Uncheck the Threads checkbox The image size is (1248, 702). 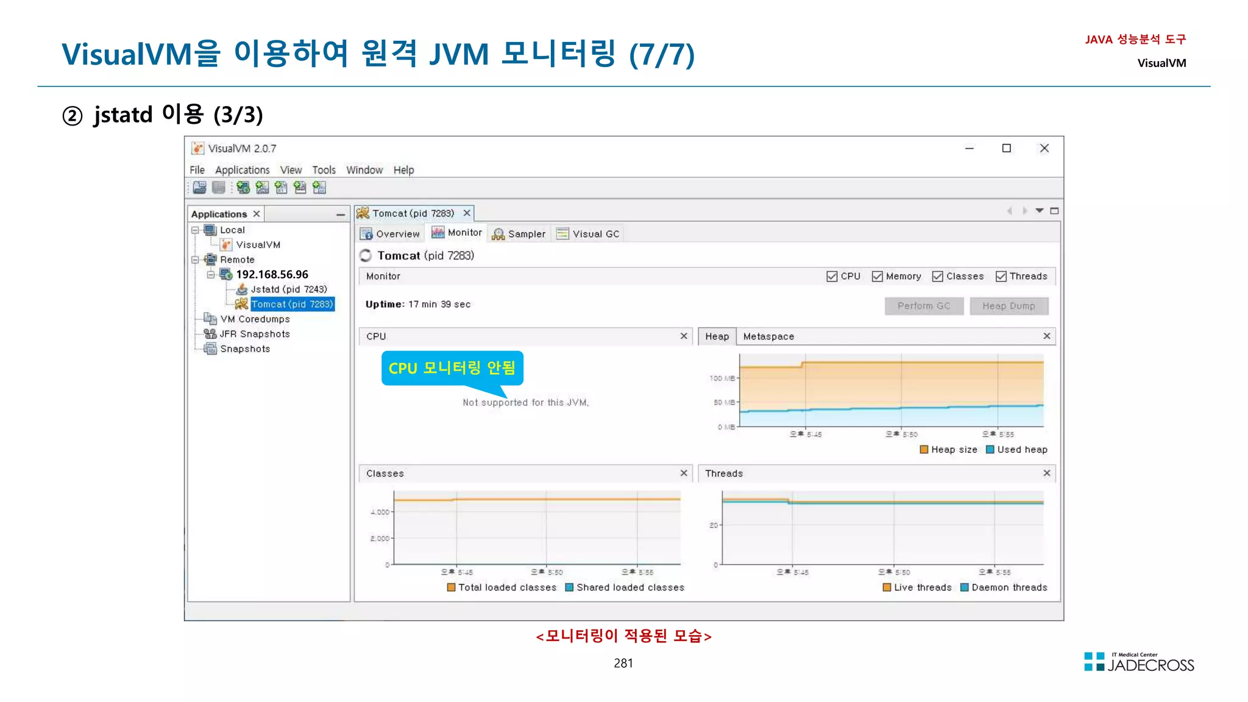1001,277
